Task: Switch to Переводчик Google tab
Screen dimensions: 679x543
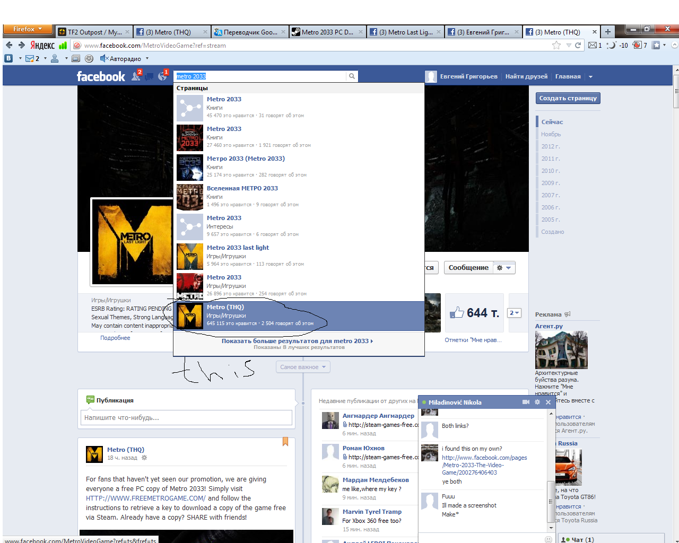Action: coord(250,32)
